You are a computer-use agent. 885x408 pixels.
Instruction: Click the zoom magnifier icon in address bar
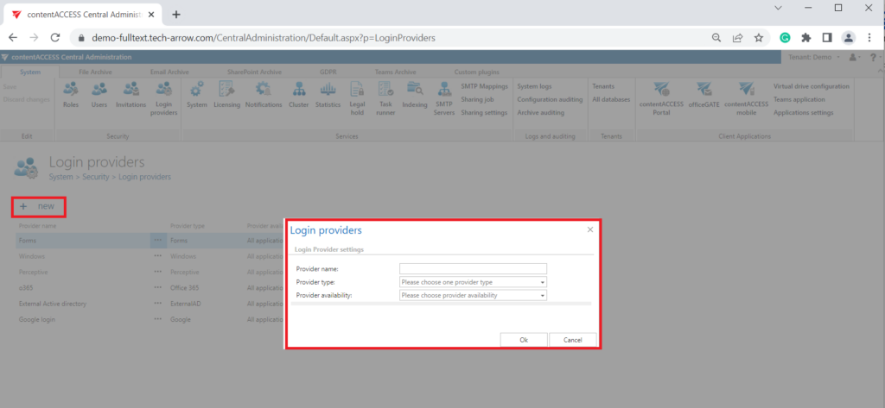716,38
